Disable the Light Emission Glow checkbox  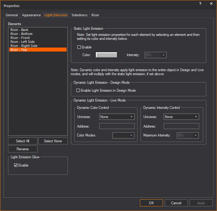click(16, 165)
